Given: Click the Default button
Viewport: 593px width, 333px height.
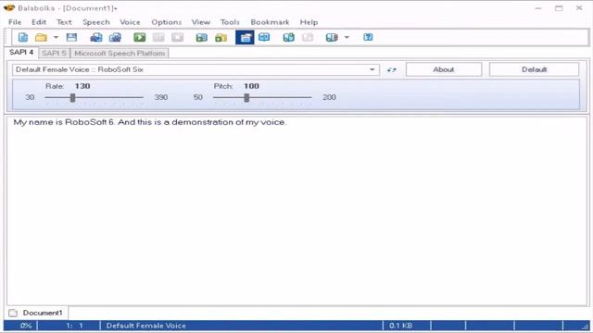Looking at the screenshot, I should point(534,69).
